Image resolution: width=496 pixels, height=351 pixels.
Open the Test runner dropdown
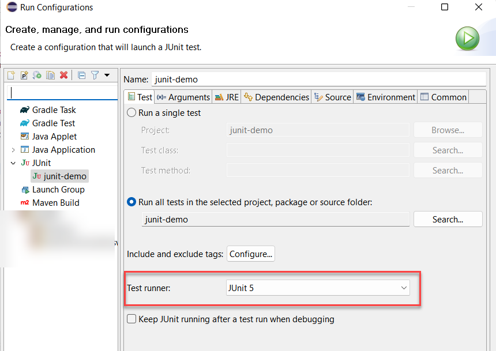click(x=404, y=288)
